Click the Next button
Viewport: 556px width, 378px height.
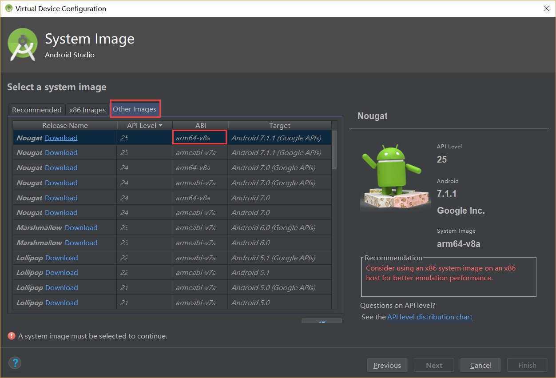pos(433,365)
